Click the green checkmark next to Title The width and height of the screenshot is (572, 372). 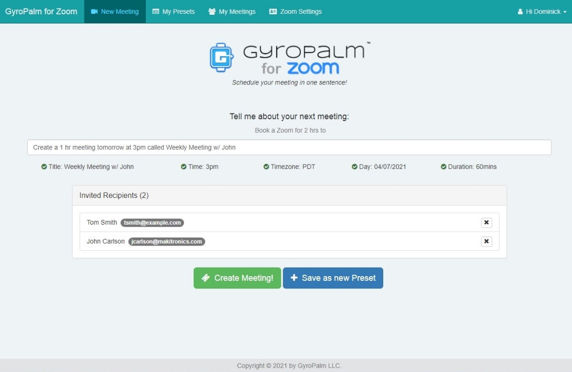pos(44,167)
